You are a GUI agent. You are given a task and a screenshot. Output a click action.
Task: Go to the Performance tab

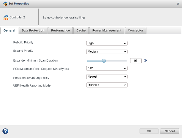coord(60,30)
